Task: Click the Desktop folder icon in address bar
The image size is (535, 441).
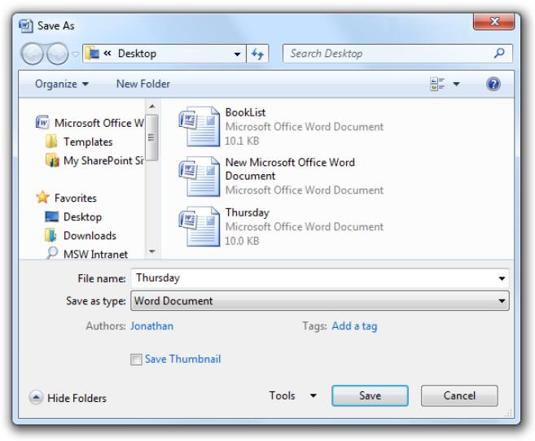Action: pos(92,54)
